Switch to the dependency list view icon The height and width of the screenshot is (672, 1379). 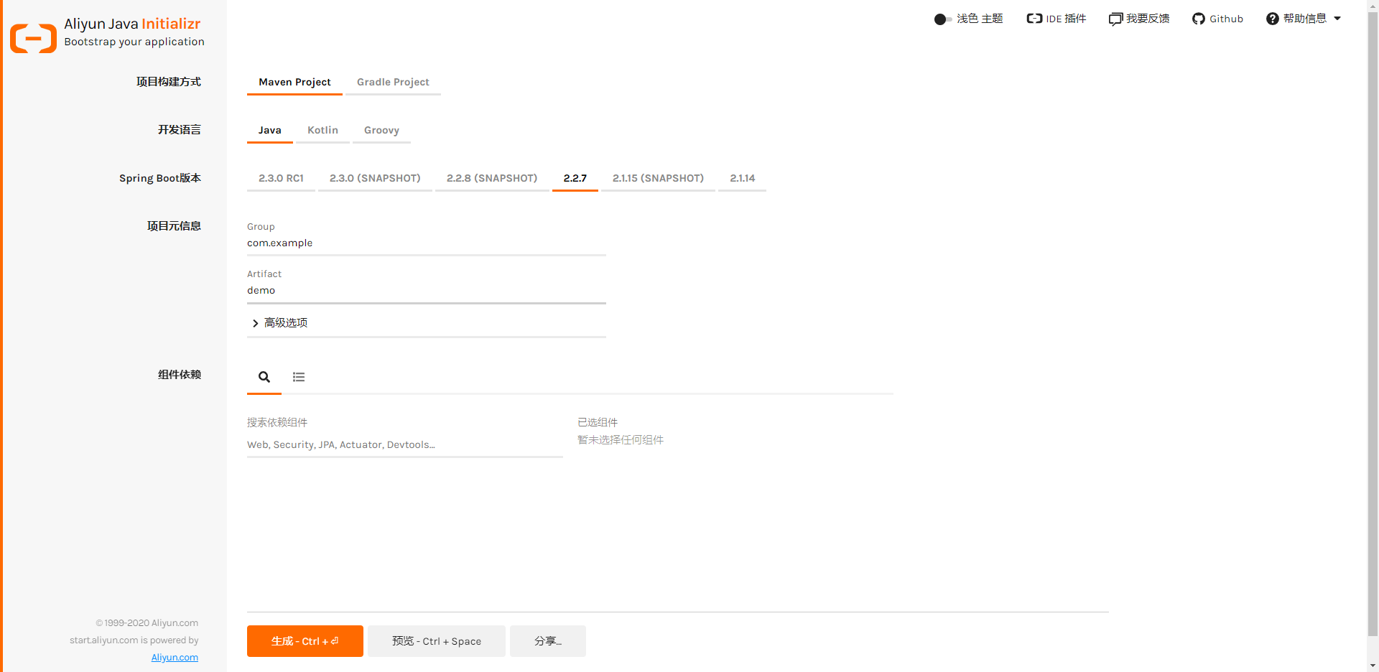tap(299, 376)
